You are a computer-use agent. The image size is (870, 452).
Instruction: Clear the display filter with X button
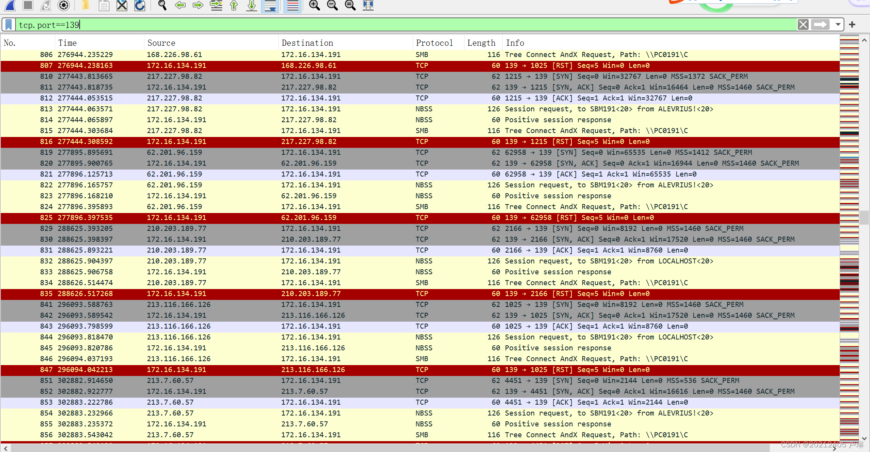[803, 25]
